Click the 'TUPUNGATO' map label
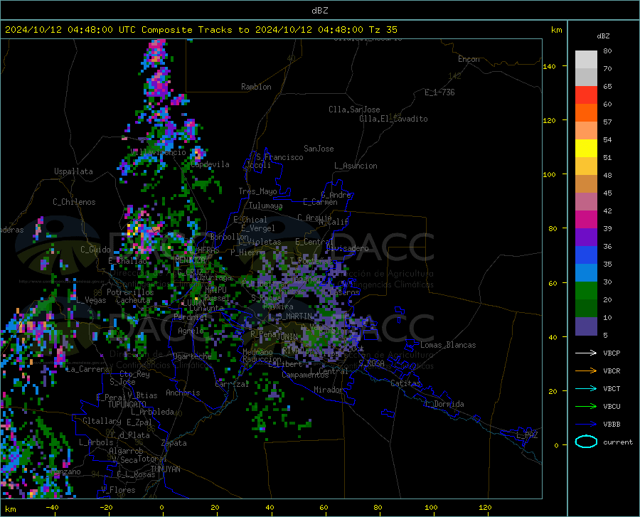 coord(127,405)
